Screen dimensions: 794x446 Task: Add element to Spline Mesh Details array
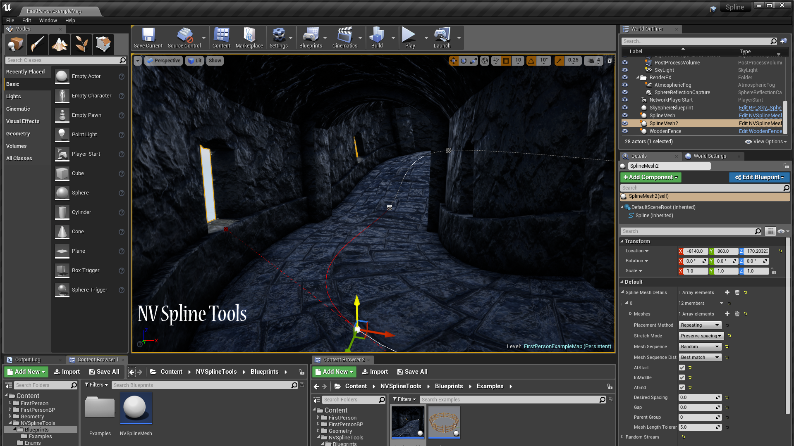pos(727,292)
